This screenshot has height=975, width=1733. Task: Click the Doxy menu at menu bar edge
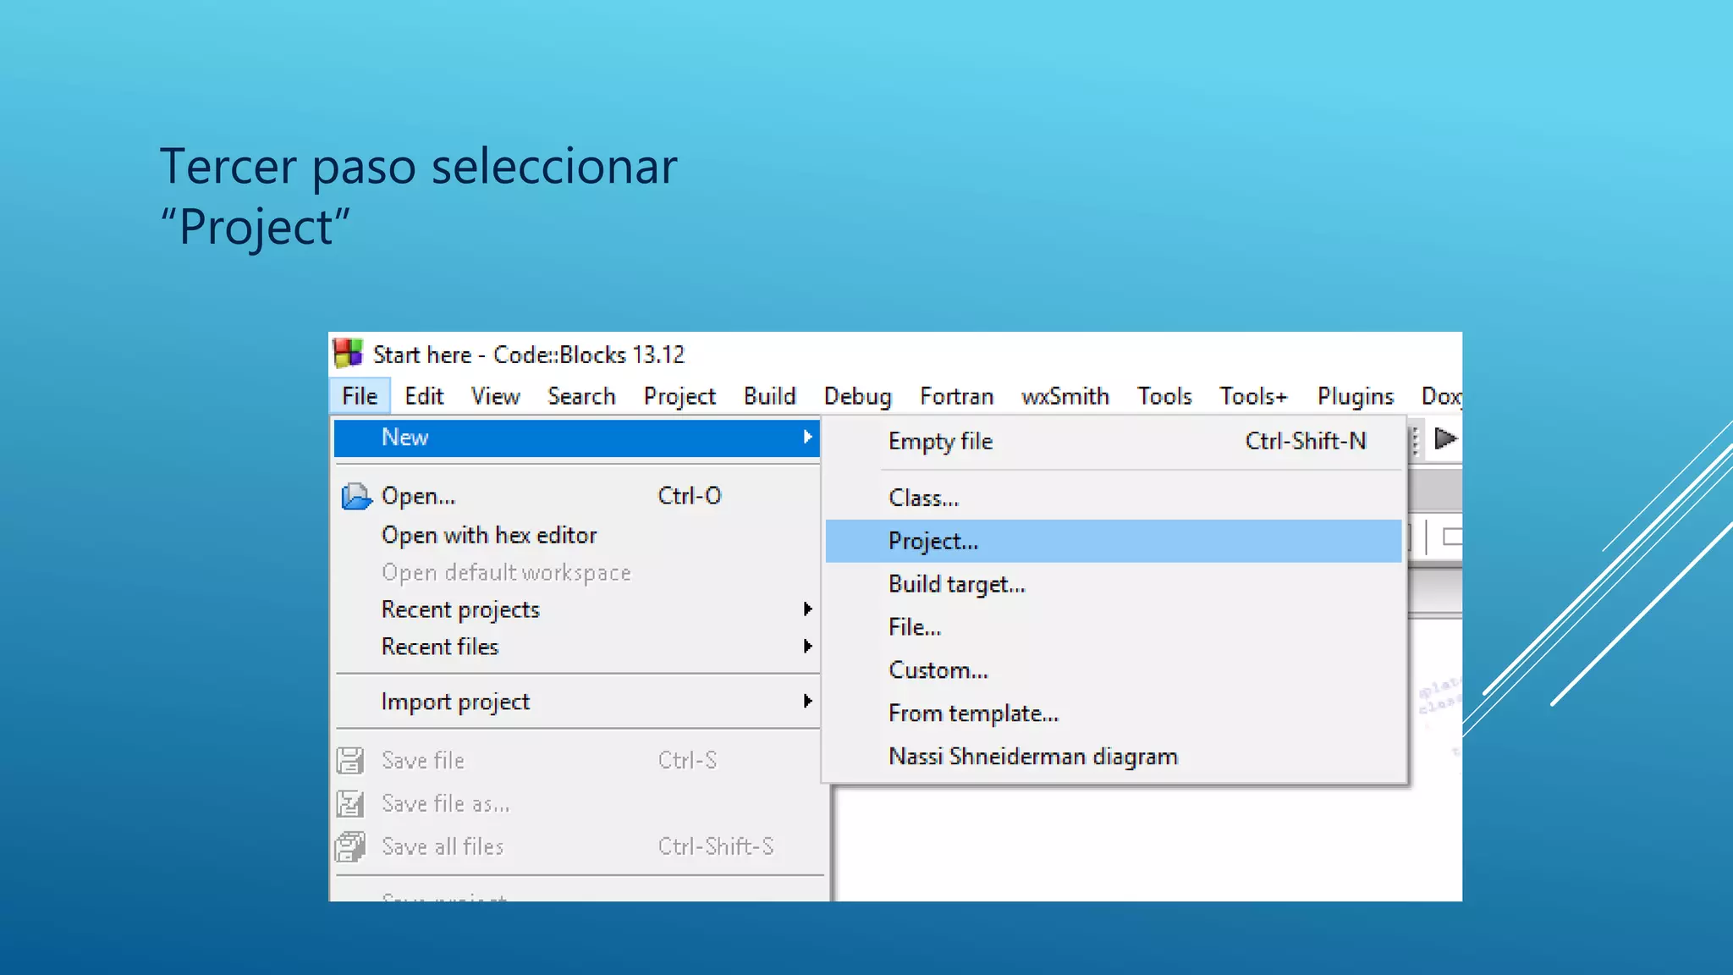point(1441,396)
